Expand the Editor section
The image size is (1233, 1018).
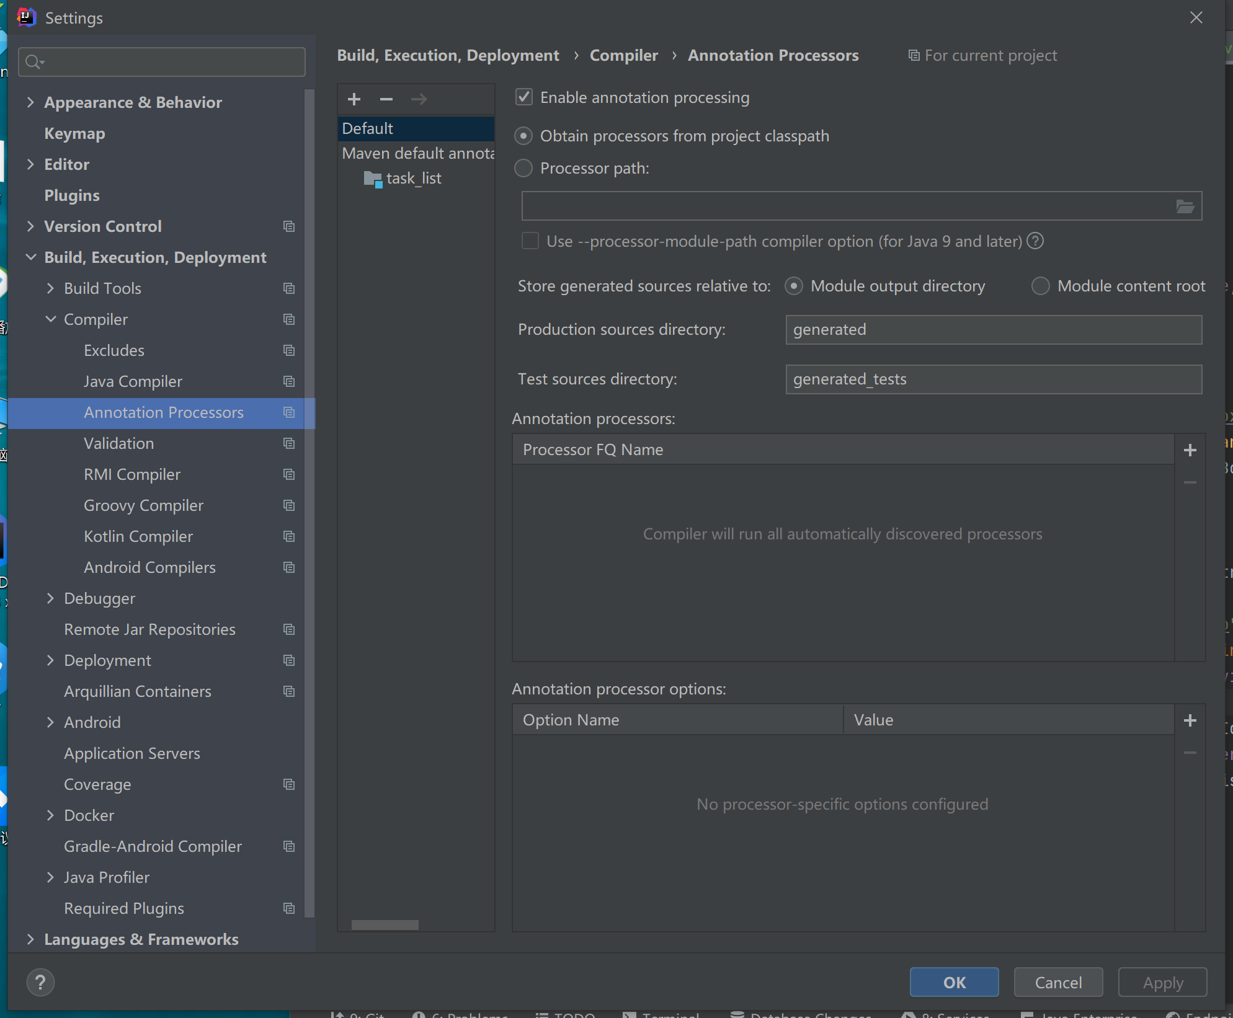(x=30, y=164)
